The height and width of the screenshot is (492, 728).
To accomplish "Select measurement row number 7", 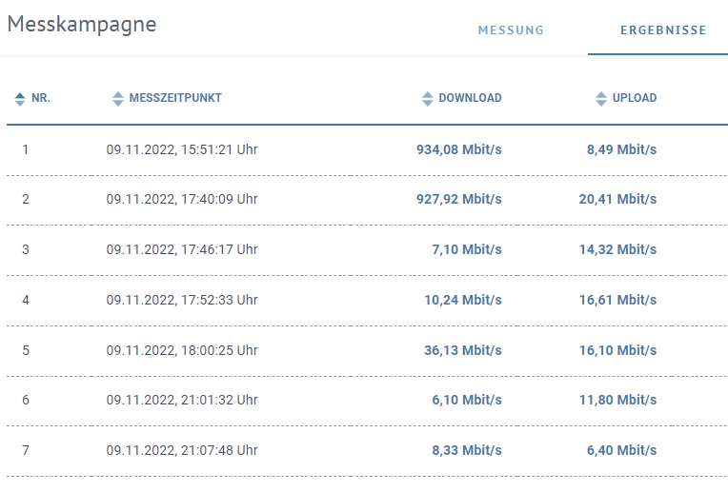I will (26, 450).
